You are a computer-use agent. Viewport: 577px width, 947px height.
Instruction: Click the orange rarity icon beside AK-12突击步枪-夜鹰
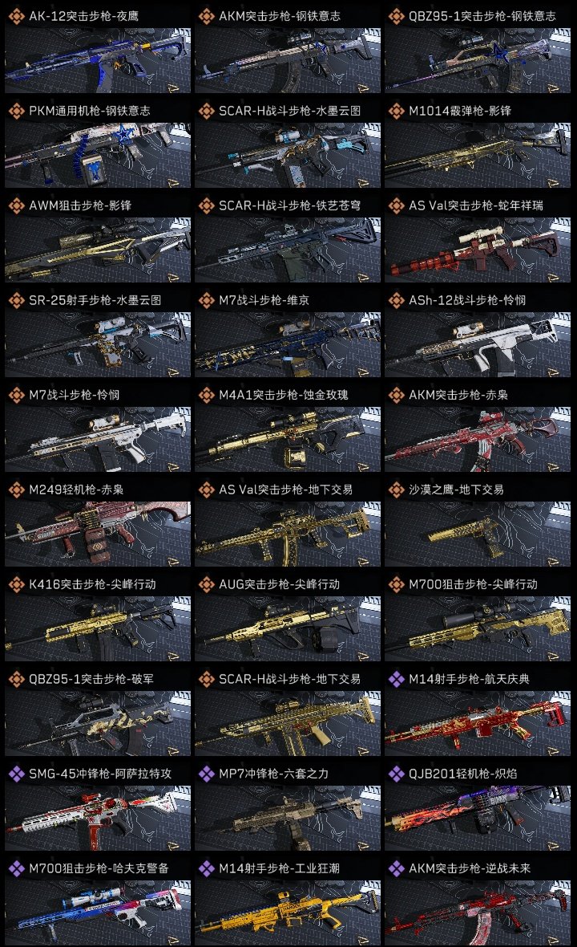pos(16,16)
